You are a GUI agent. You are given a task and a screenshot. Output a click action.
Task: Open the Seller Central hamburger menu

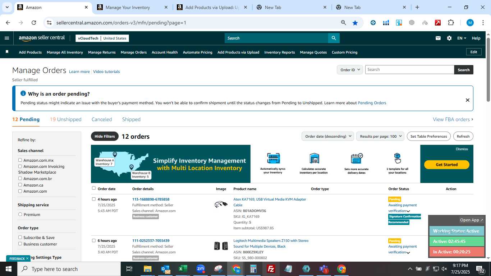pyautogui.click(x=7, y=38)
